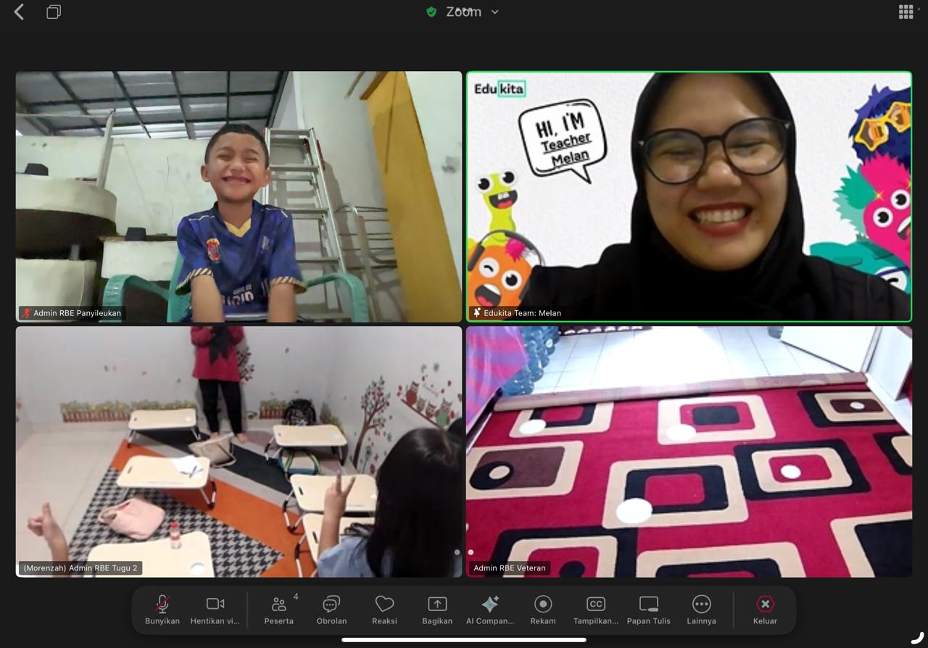The height and width of the screenshot is (648, 928).
Task: Show captions via the CC icon
Action: tap(595, 610)
